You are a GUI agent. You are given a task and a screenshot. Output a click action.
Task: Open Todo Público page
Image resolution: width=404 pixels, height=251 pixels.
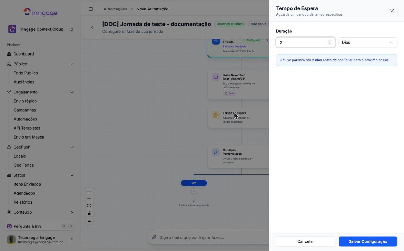pyautogui.click(x=26, y=73)
